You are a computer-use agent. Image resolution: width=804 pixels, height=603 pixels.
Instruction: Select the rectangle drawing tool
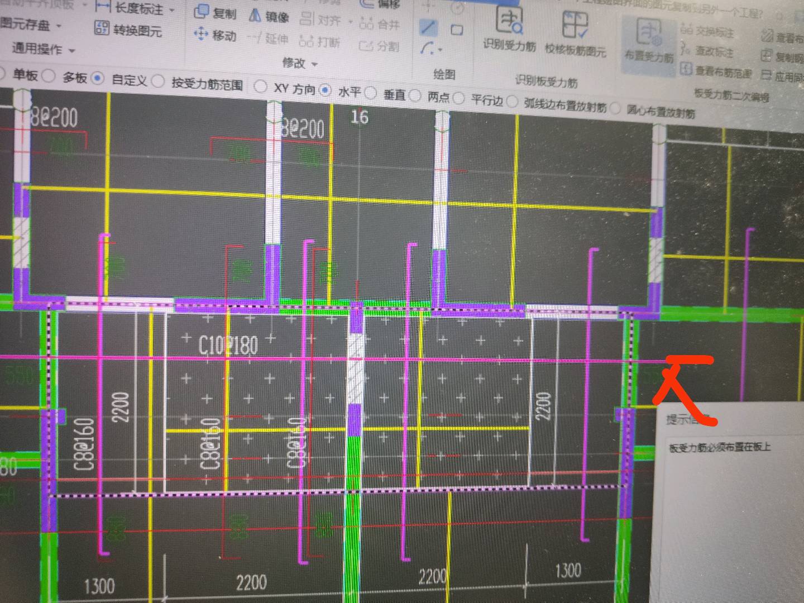457,30
